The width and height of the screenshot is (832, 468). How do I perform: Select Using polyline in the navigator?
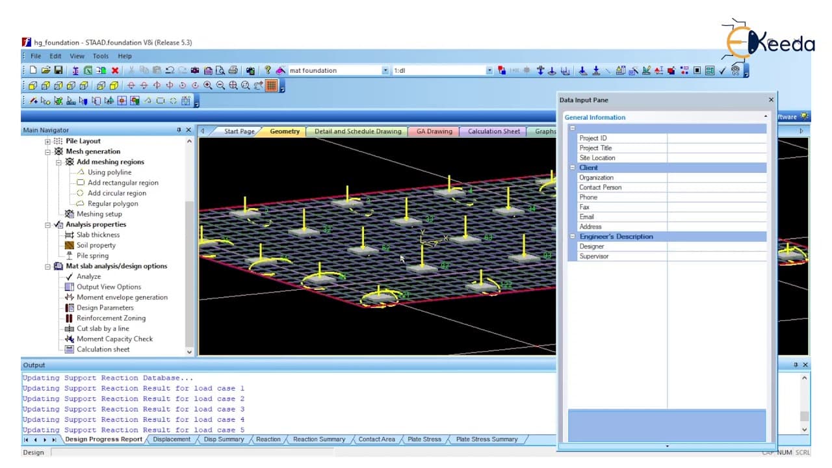coord(109,172)
